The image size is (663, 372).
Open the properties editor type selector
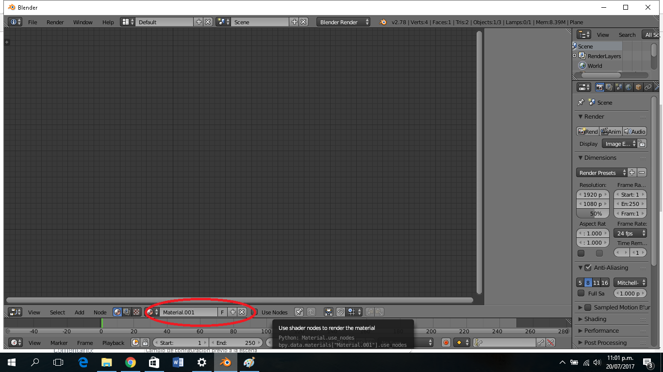(584, 87)
